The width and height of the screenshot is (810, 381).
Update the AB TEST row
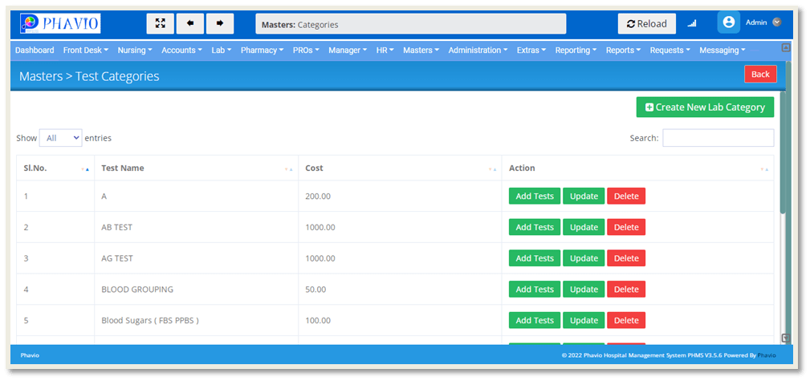pos(584,227)
